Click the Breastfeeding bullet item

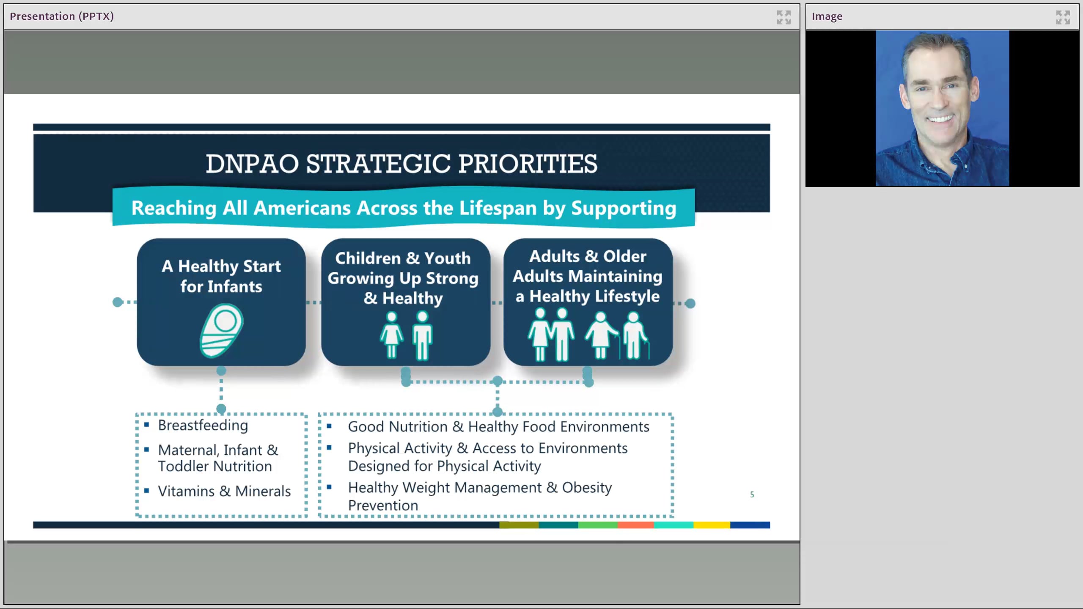[202, 425]
